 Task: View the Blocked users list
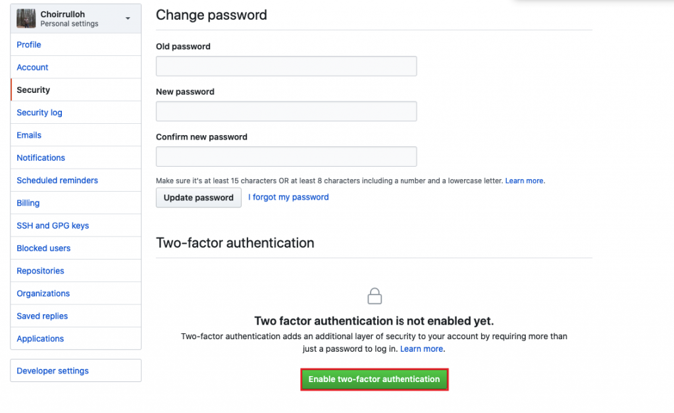coord(43,248)
